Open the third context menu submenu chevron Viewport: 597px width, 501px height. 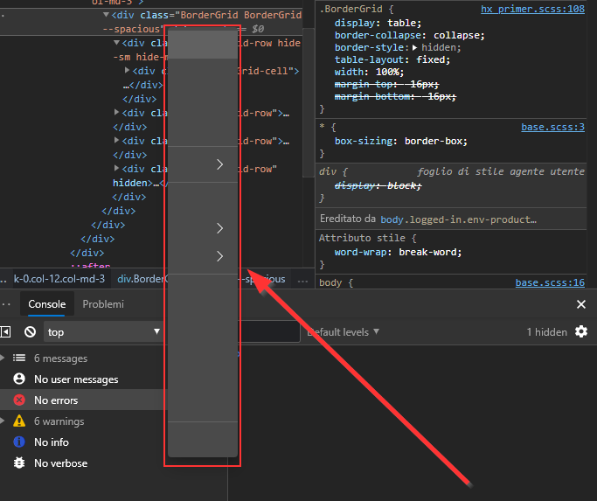219,256
